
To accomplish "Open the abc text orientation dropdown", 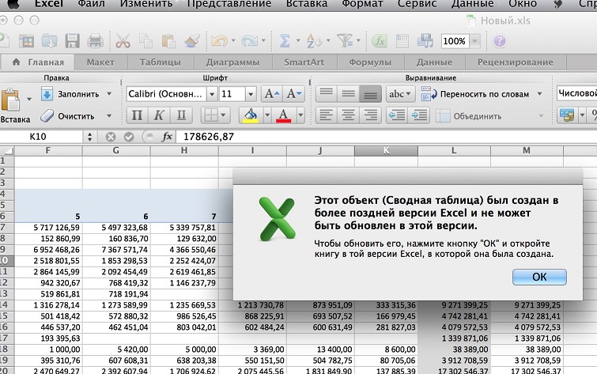I will pos(399,93).
